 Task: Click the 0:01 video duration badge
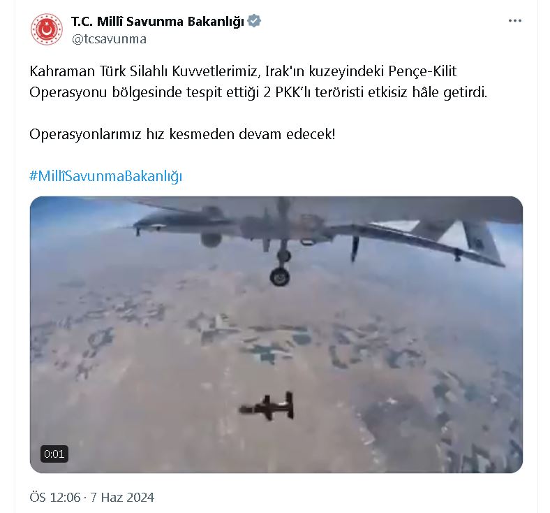(54, 454)
